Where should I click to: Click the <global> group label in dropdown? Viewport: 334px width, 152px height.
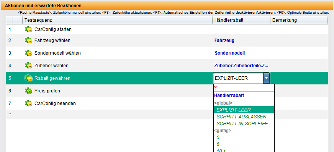click(x=223, y=103)
